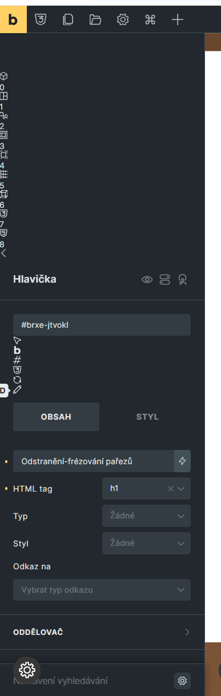The width and height of the screenshot is (221, 696).
Task: Open the CSS3 editor in the top toolbar
Action: click(x=41, y=19)
